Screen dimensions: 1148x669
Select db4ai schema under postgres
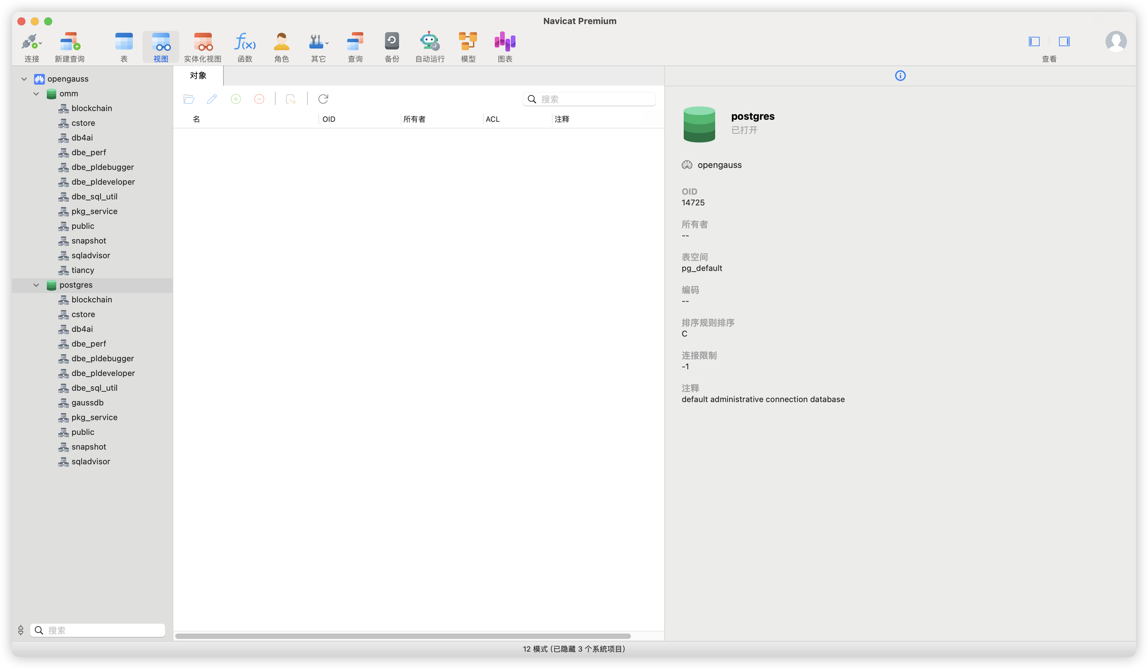(82, 329)
